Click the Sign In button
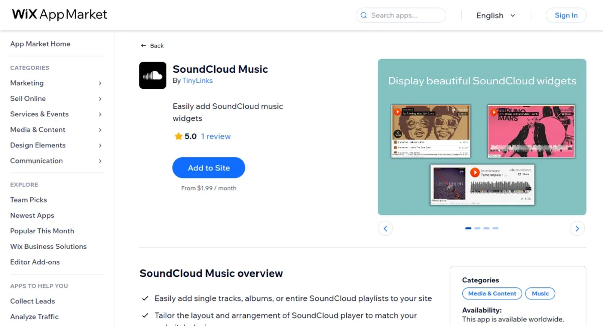 point(566,16)
